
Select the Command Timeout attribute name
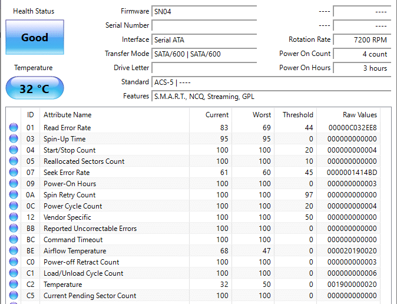73,240
